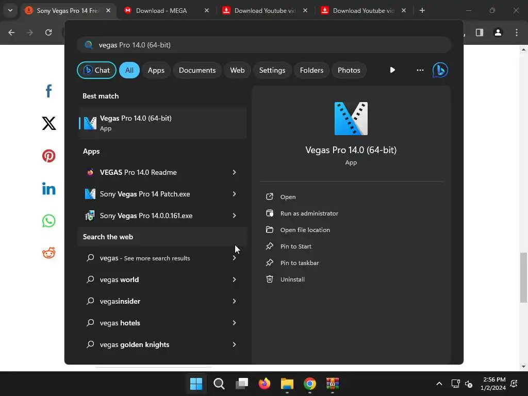Open the Windows Start menu button
Viewport: 528px width, 396px height.
pos(196,384)
